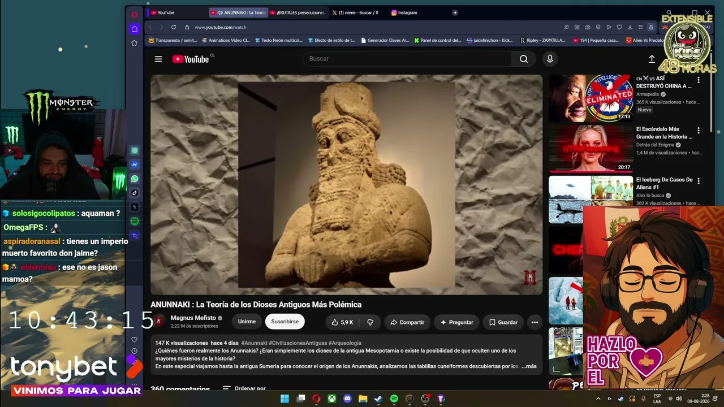The image size is (724, 407).
Task: Switch to the first YouTube browser tab
Action: pyautogui.click(x=175, y=12)
